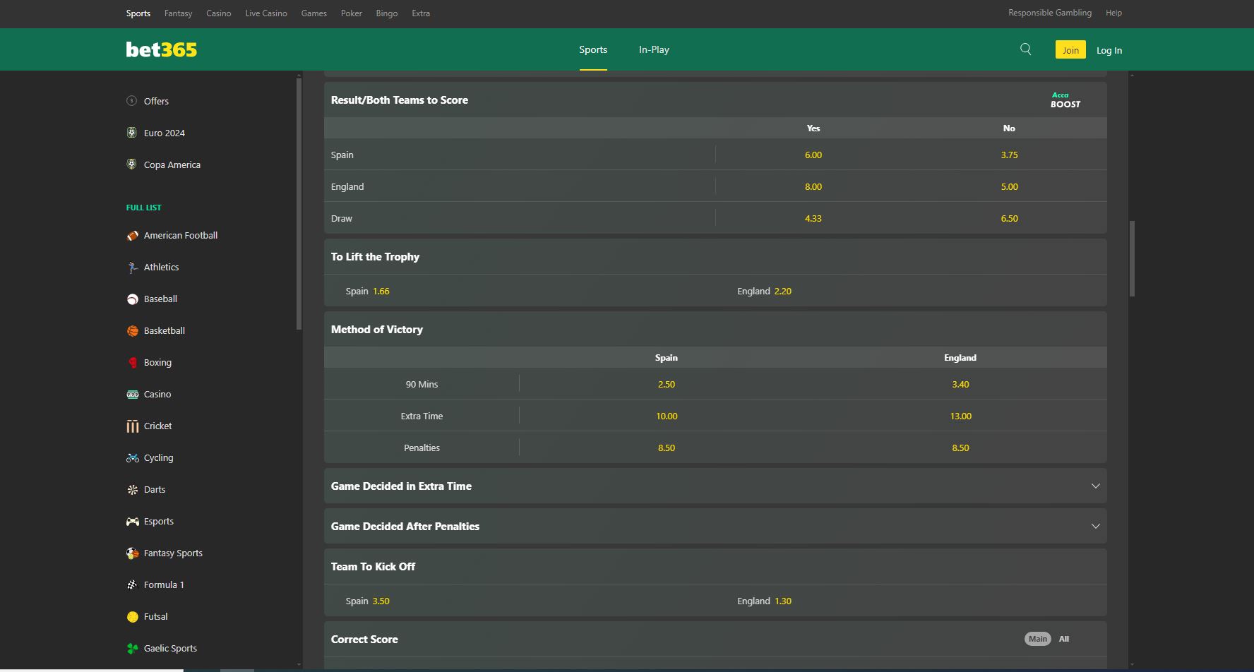
Task: Open the Casino top menu item
Action: [218, 13]
